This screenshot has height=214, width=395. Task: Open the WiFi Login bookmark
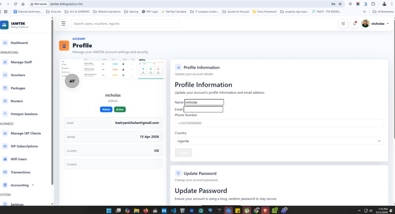[150, 12]
